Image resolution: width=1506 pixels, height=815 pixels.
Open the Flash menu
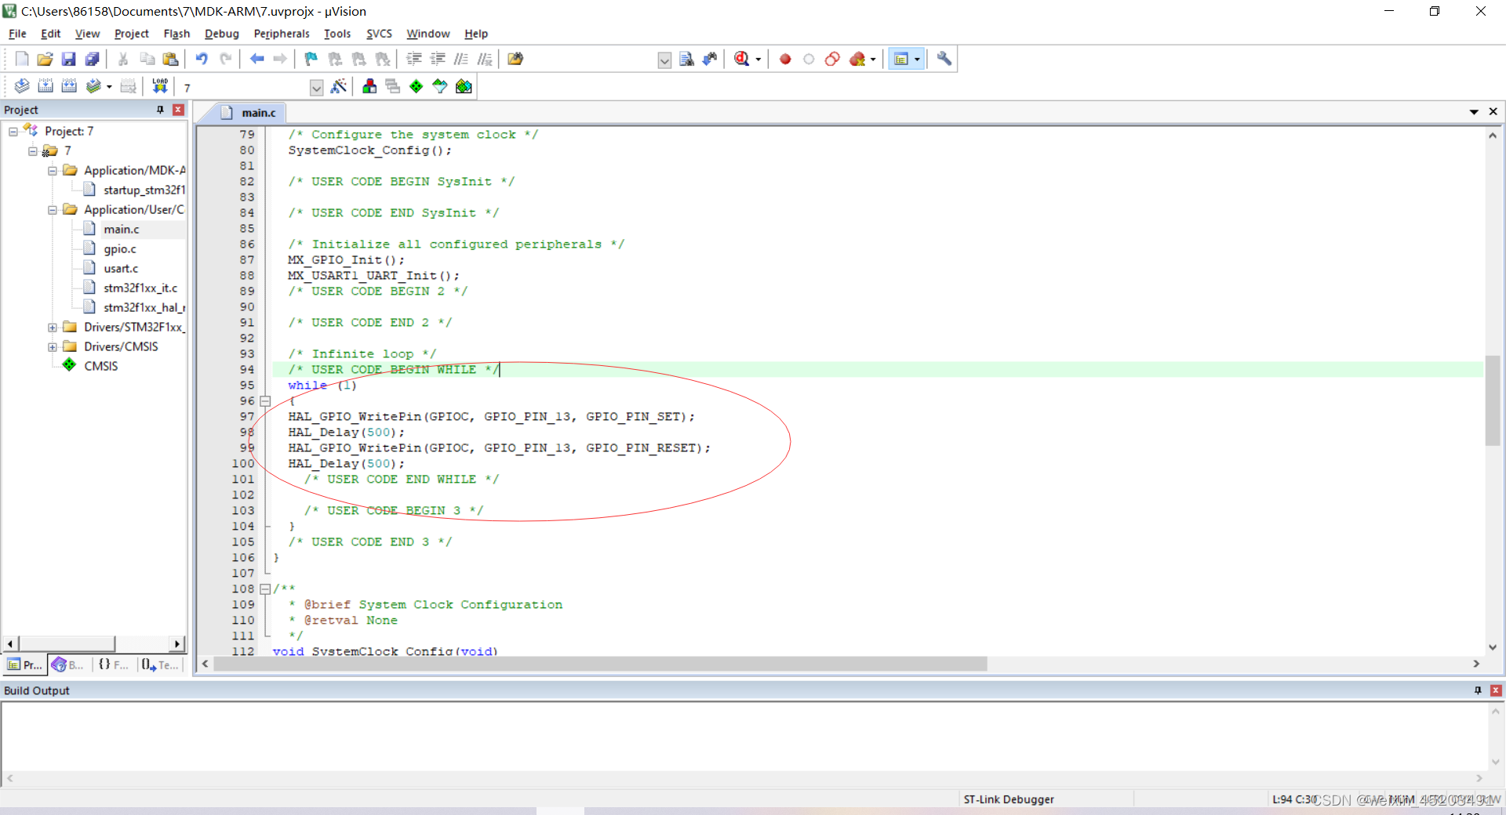[176, 34]
